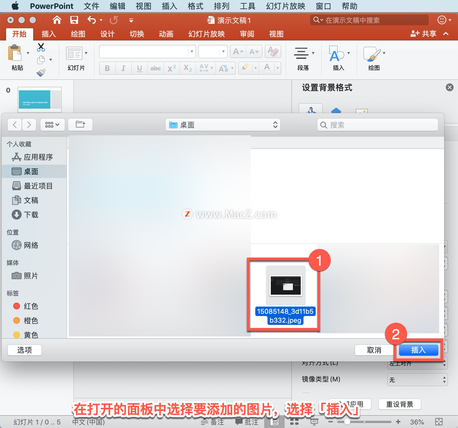Viewport: 458px width, 428px height.
Task: Select slide thumbnail in slide panel
Action: click(40, 100)
